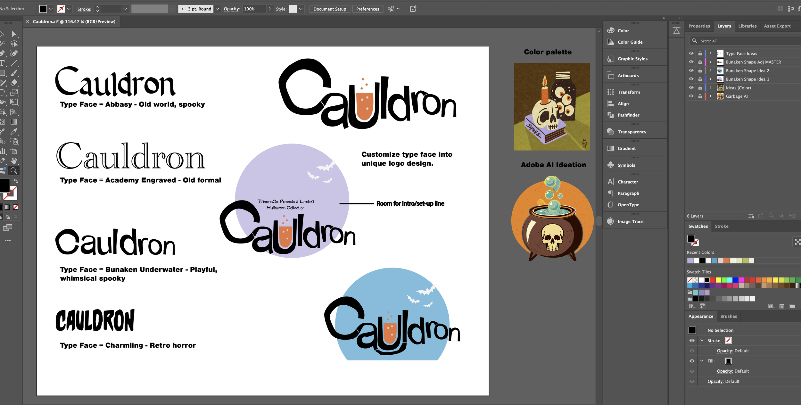Switch to the Properties tab
Viewport: 801px width, 405px height.
tap(699, 26)
